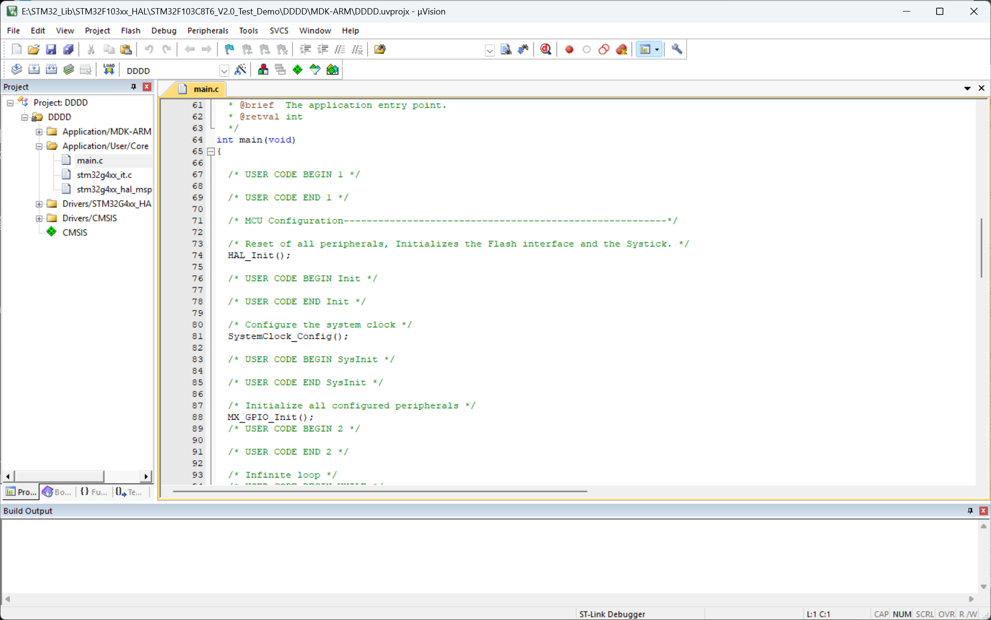Click the editor horizontal scrollbar

[x=380, y=491]
